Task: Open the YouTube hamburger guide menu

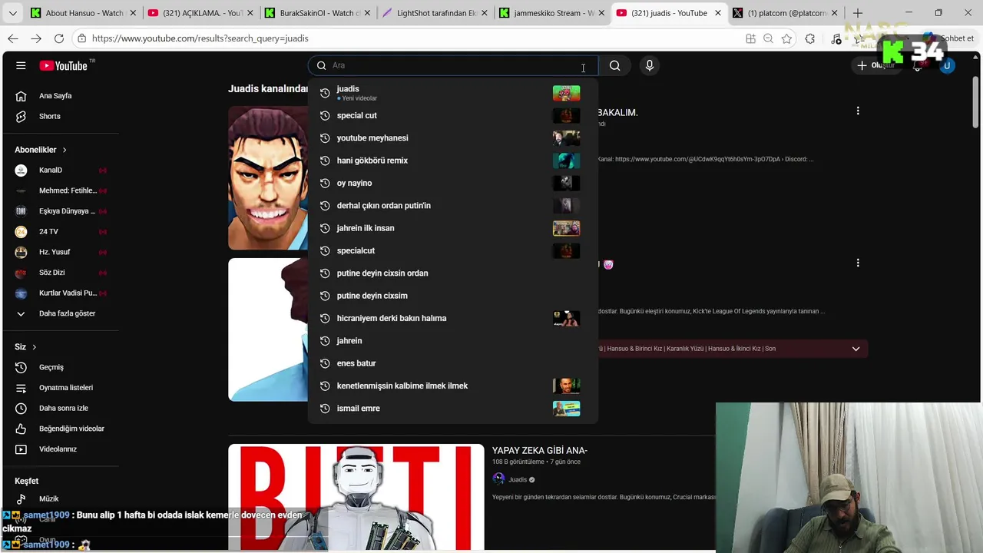Action: [21, 65]
